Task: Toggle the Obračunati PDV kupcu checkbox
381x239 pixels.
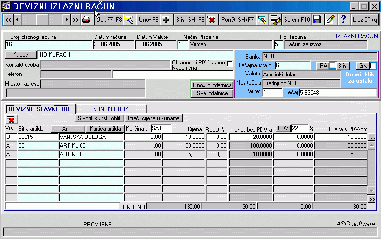Action: pyautogui.click(x=230, y=63)
